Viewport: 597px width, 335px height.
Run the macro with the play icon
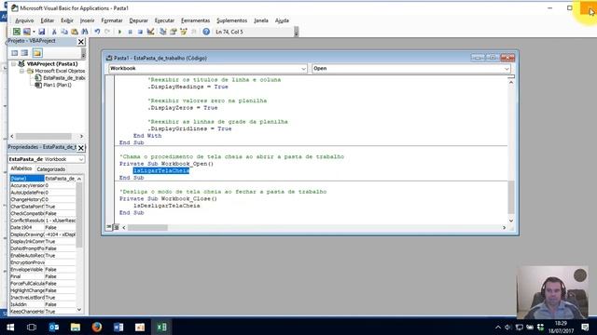[119, 32]
